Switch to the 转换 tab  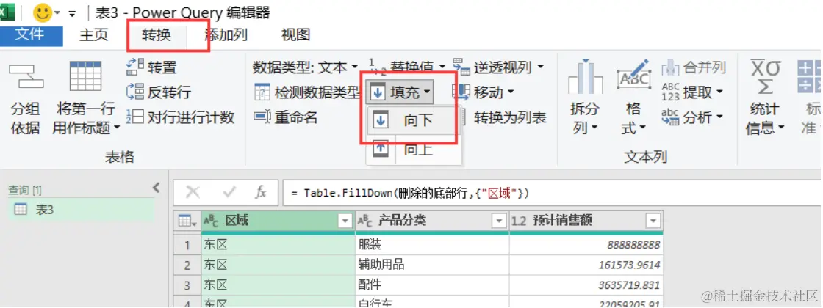coord(157,35)
